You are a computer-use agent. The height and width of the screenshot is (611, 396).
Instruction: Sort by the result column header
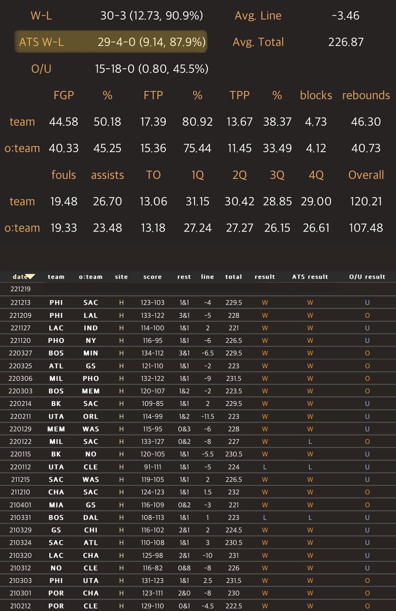[x=265, y=277]
